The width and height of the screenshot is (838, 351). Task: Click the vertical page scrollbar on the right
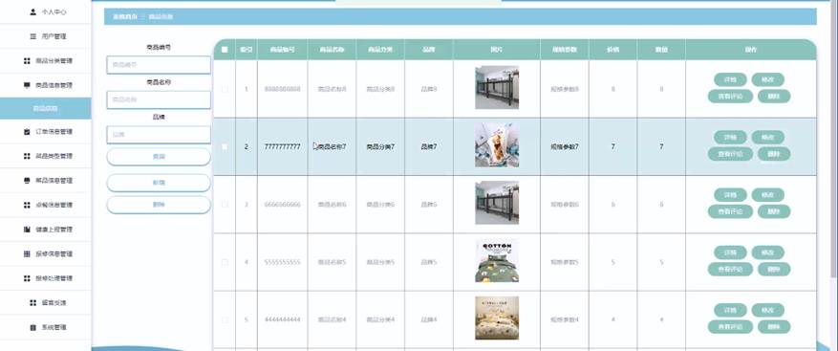pos(835,139)
